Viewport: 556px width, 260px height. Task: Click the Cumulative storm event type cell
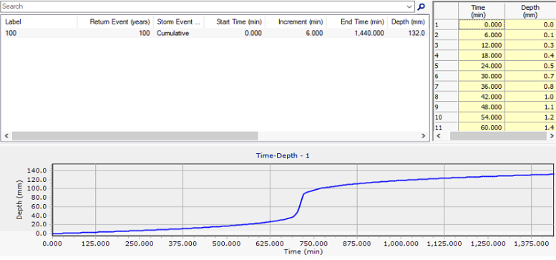point(179,34)
